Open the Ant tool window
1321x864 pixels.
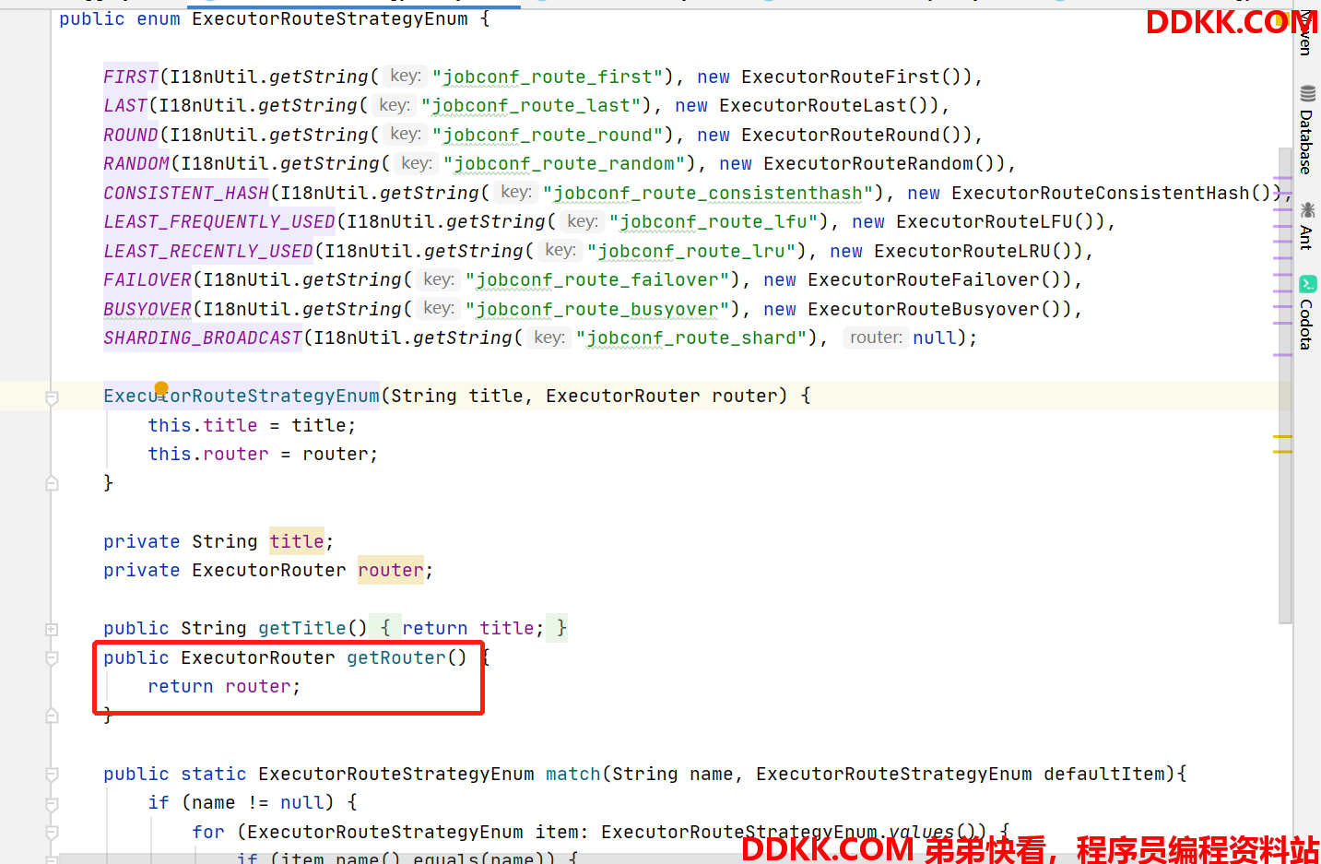(1306, 225)
